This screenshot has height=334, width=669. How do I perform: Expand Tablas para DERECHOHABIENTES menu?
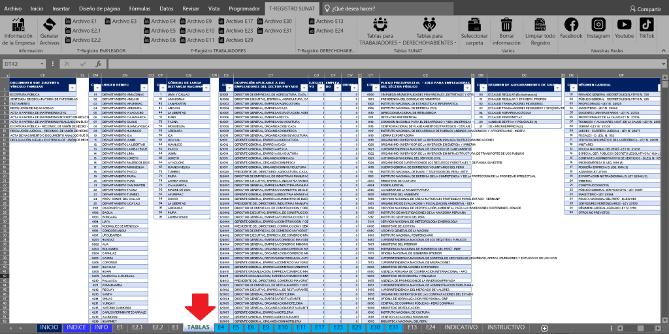tap(429, 31)
